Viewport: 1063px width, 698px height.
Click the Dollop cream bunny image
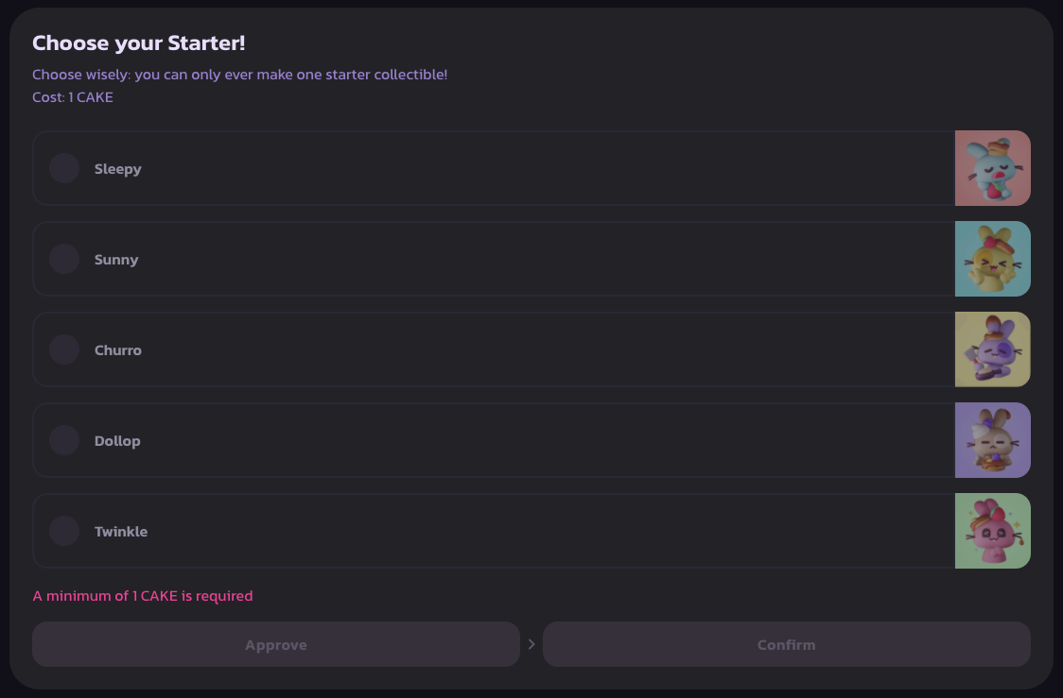(x=992, y=440)
